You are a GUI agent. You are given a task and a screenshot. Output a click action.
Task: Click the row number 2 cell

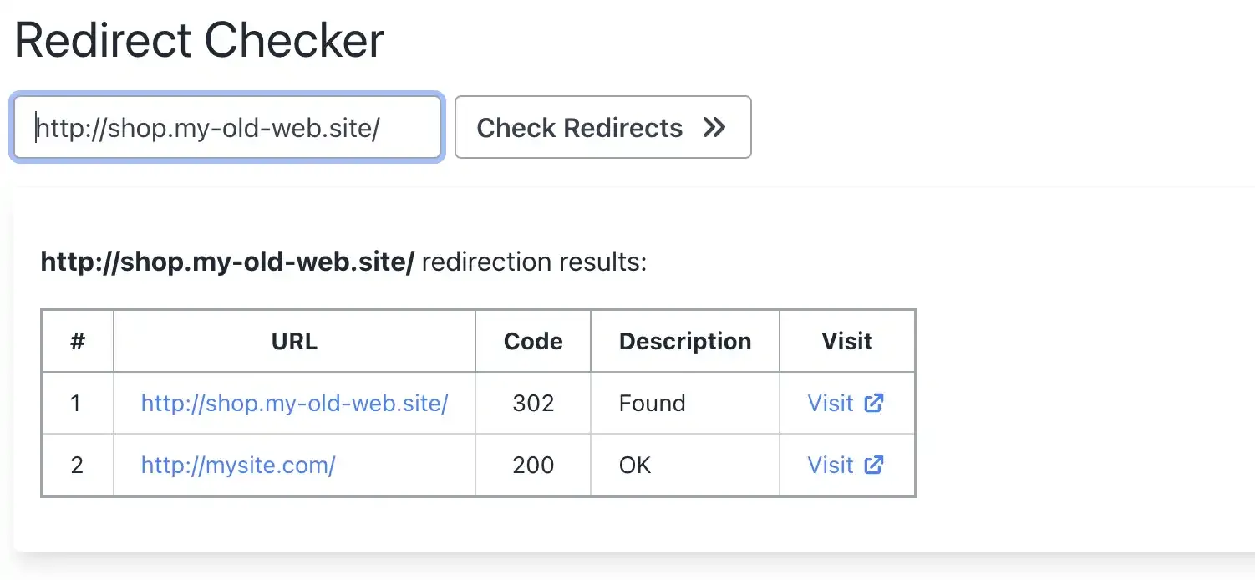pyautogui.click(x=77, y=465)
